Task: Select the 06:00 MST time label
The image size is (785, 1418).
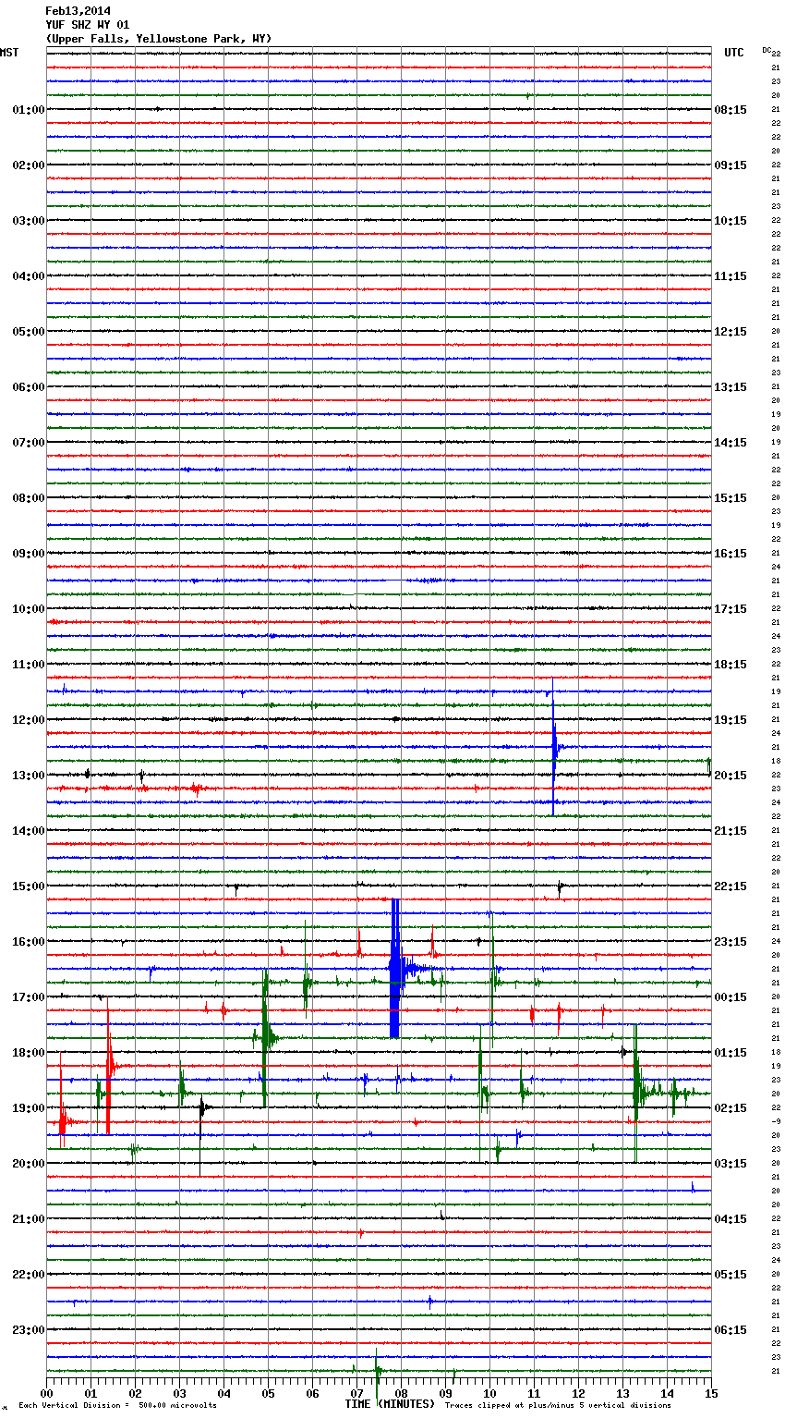Action: pos(28,387)
